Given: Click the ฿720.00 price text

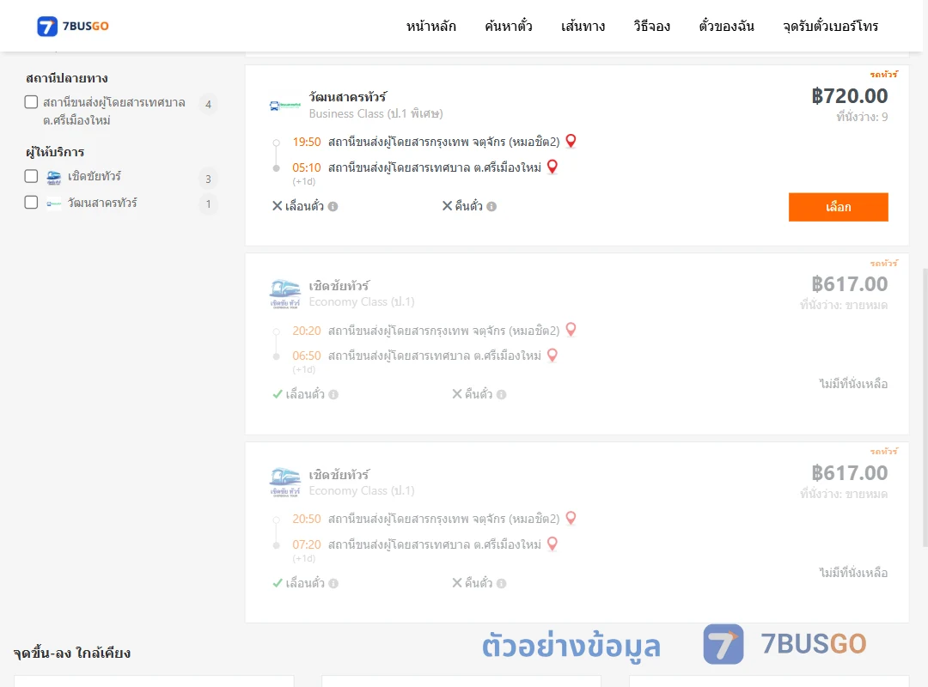Looking at the screenshot, I should 849,96.
